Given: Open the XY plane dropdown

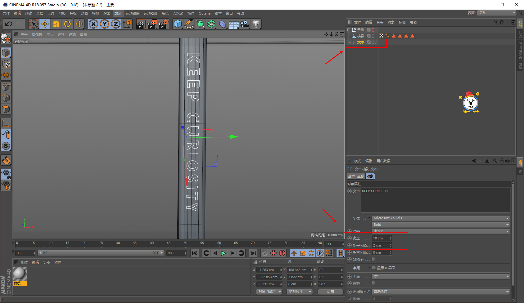Looking at the screenshot, I should coord(440,276).
